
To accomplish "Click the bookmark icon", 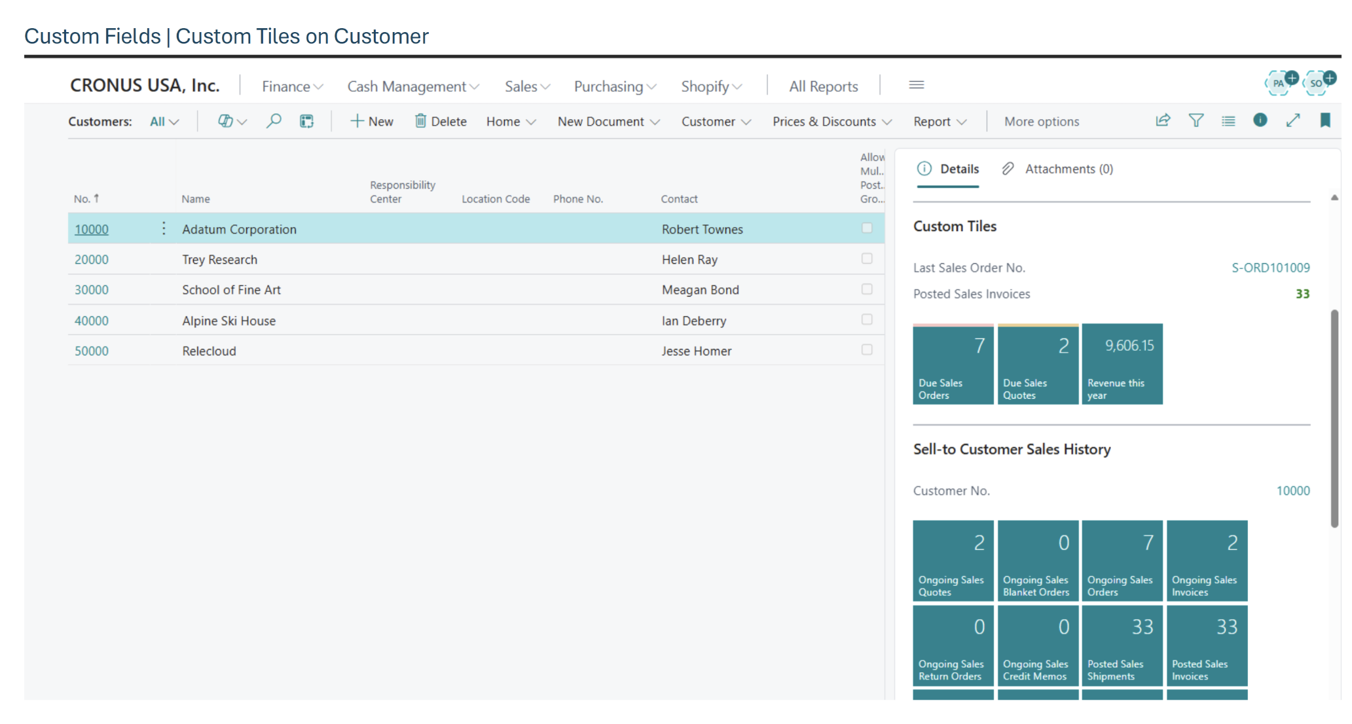I will click(1325, 120).
